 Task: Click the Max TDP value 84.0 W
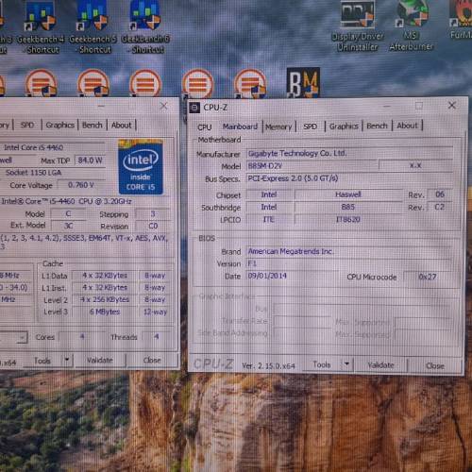pos(90,160)
